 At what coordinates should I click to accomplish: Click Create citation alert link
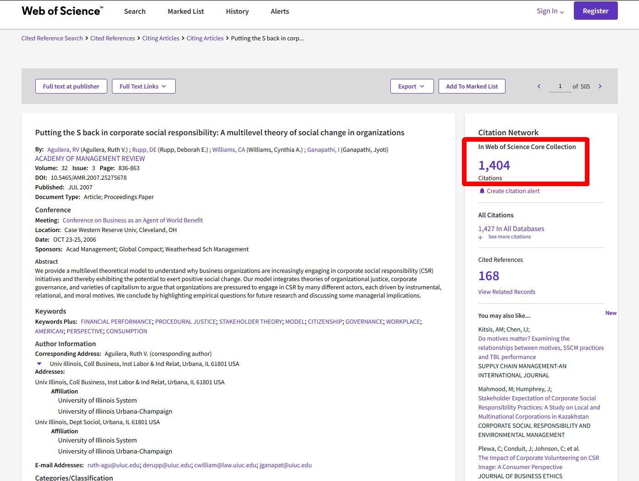point(513,191)
